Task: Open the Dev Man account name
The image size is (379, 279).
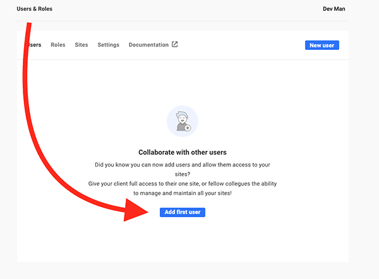Action: click(334, 9)
